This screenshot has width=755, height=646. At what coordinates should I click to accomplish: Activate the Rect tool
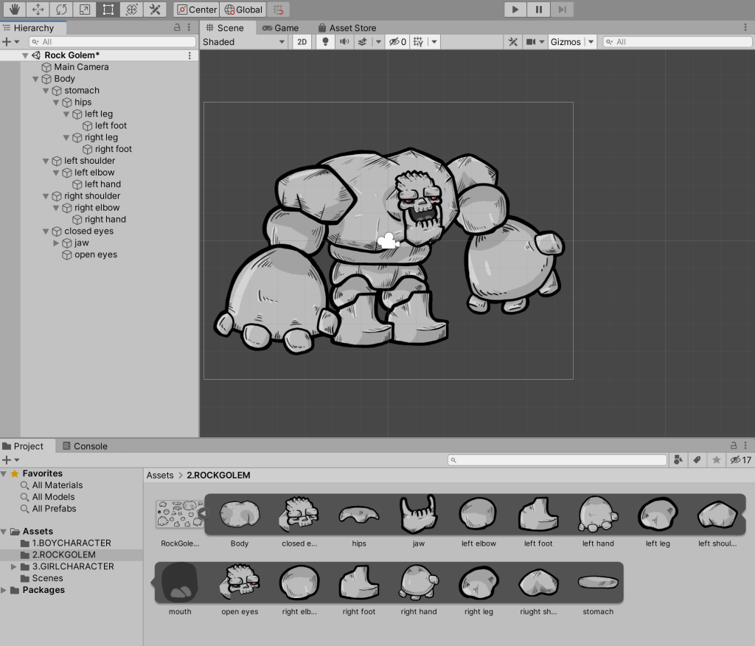pos(108,10)
